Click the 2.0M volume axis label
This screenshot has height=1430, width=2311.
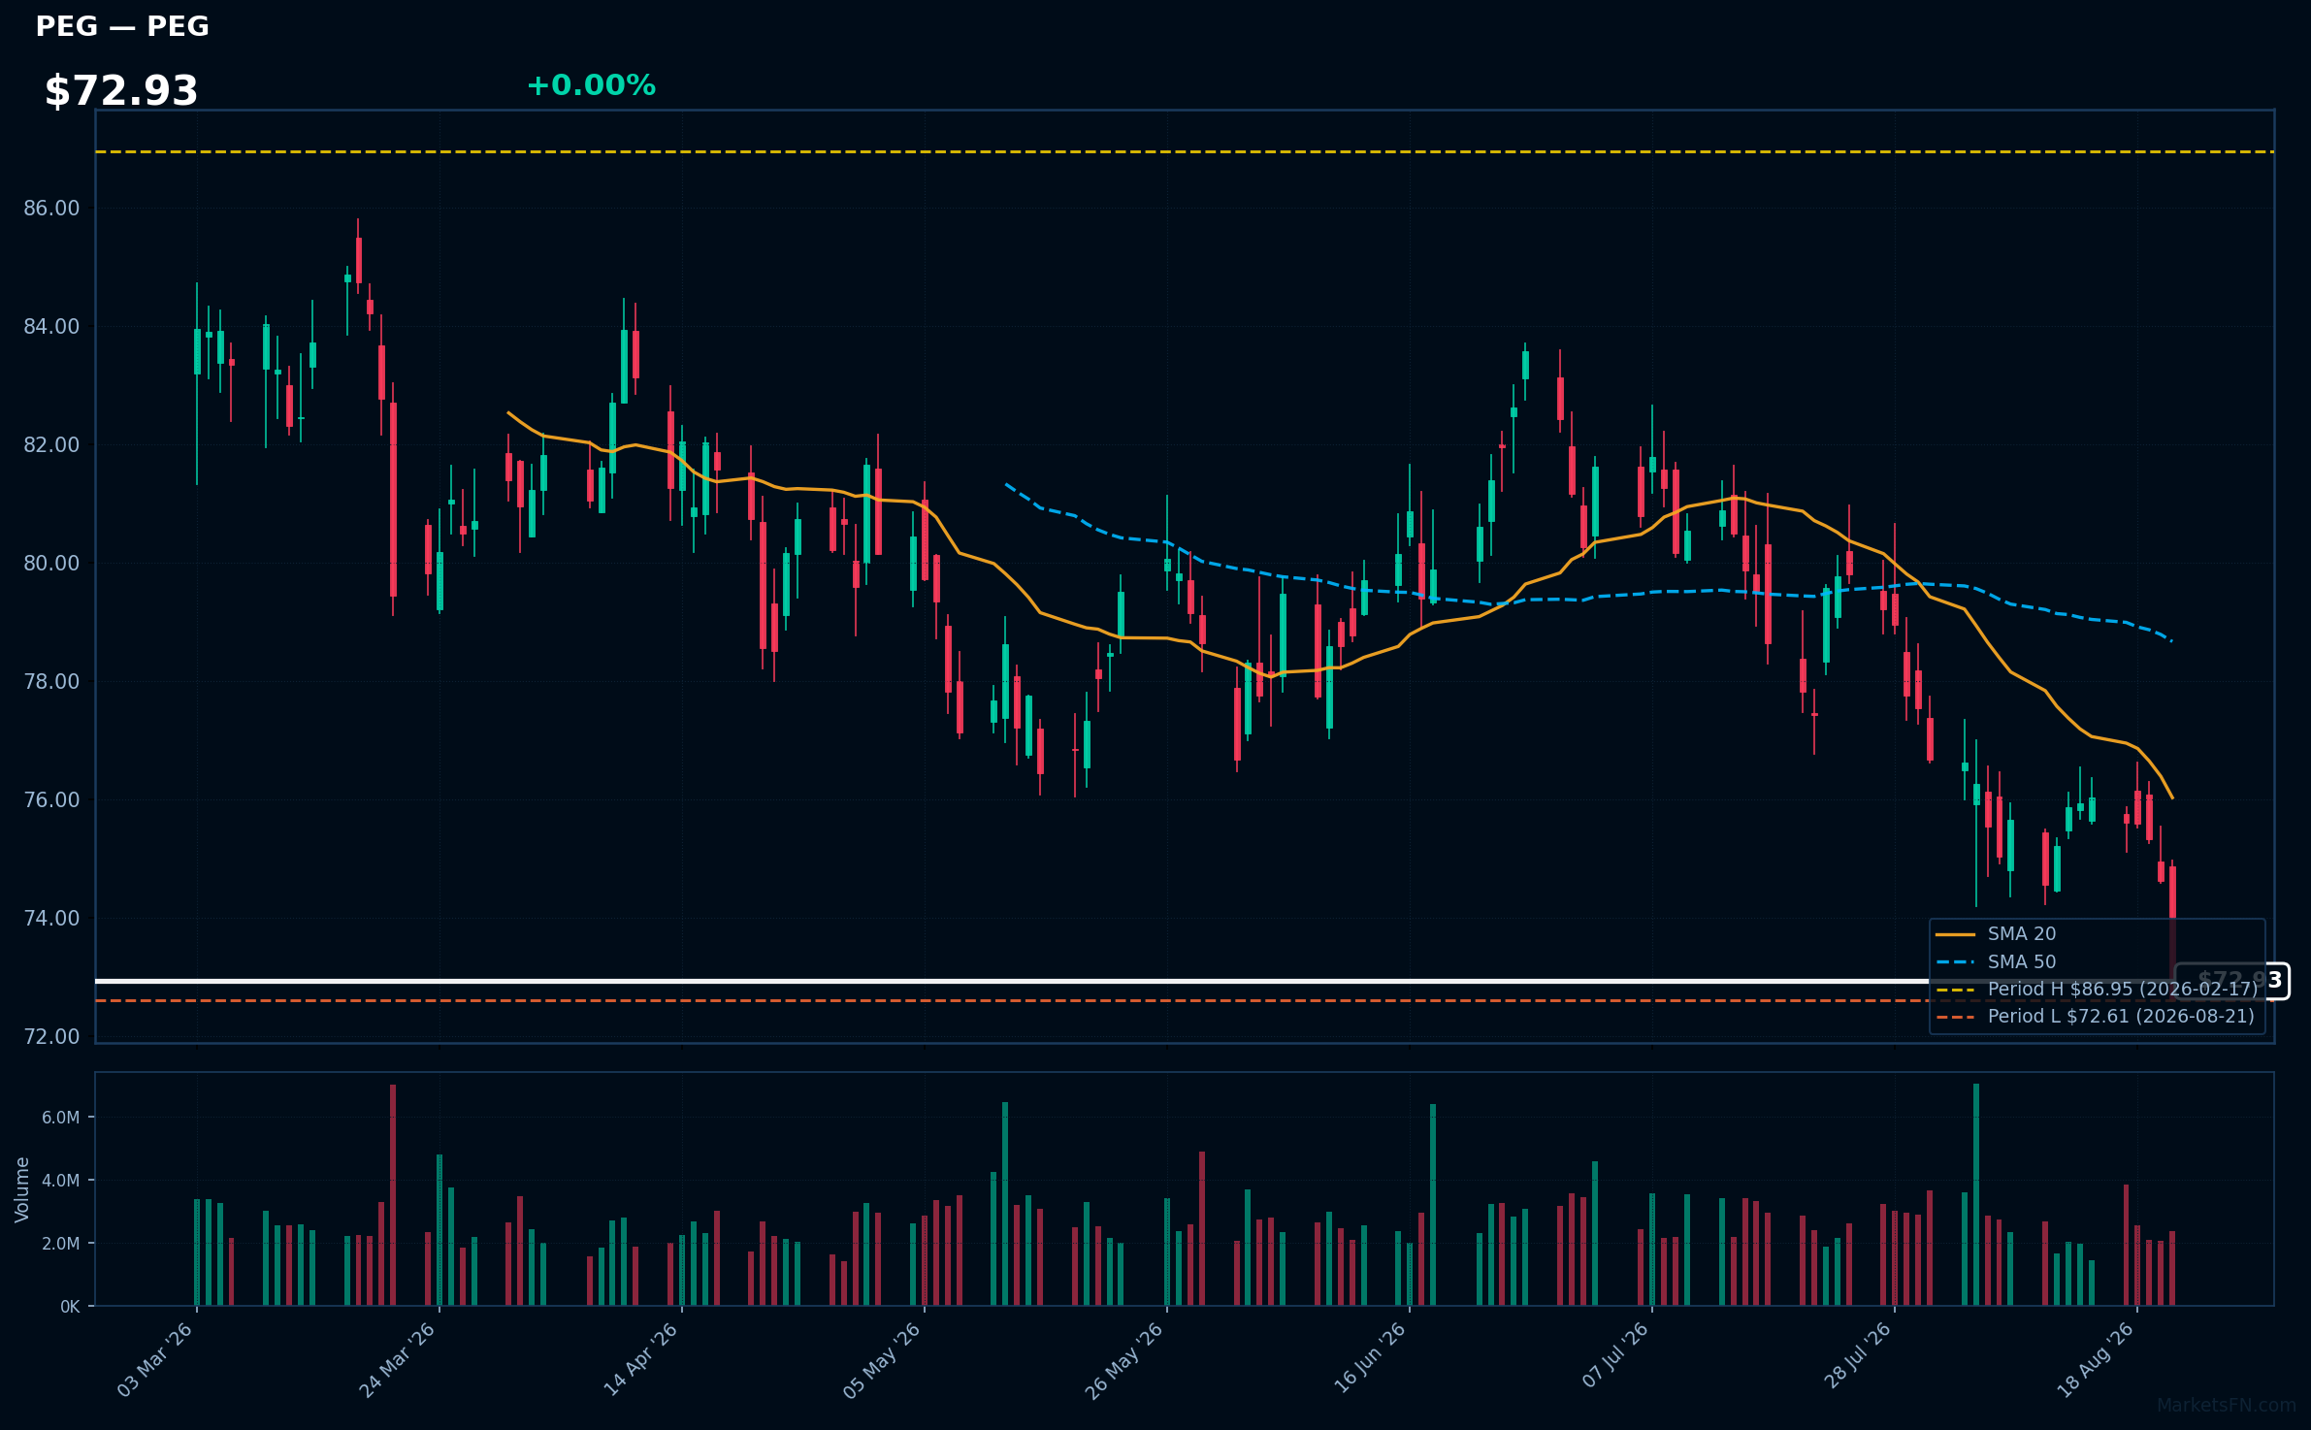(60, 1244)
